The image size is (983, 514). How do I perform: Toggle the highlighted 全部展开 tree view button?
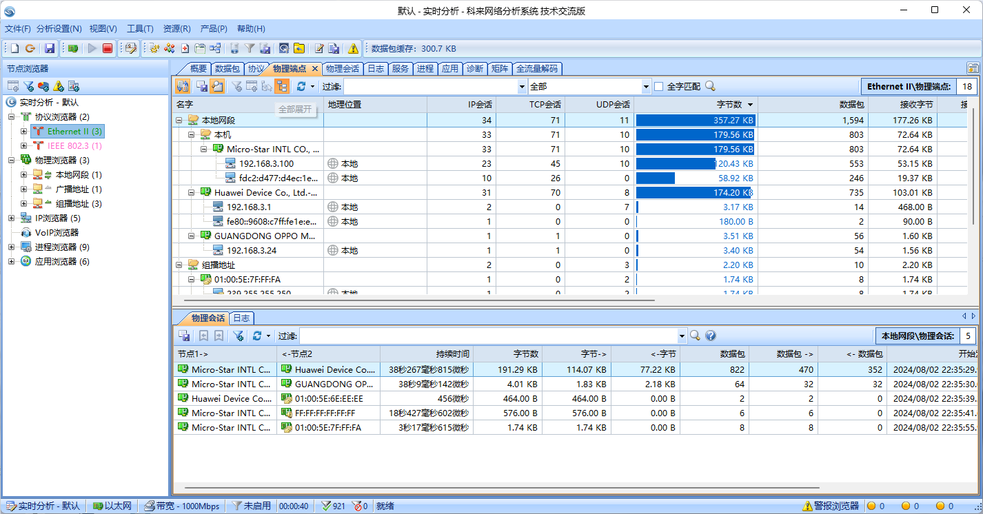click(282, 86)
